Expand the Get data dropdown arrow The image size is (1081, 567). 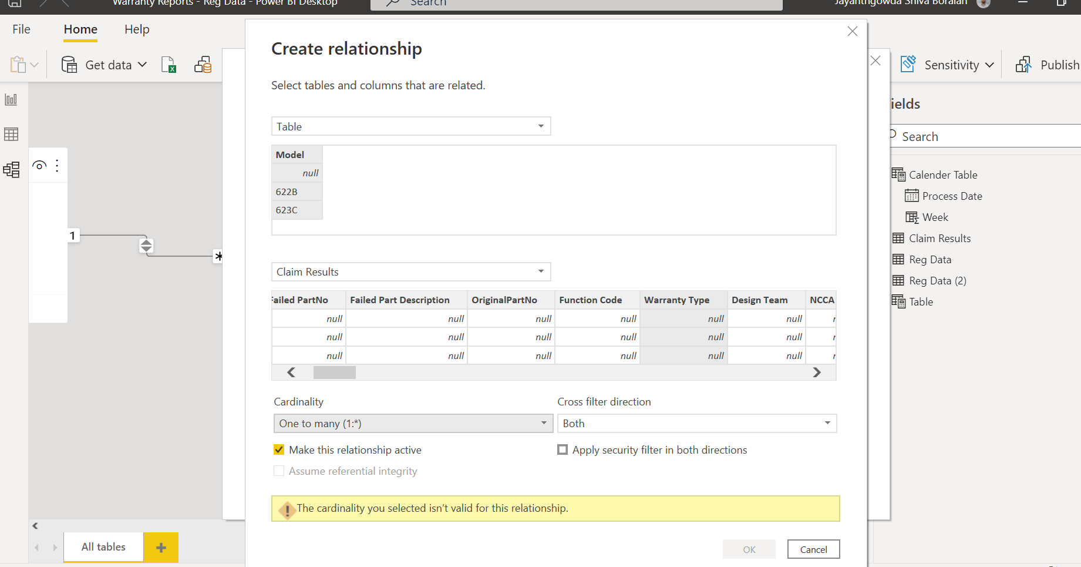point(142,65)
